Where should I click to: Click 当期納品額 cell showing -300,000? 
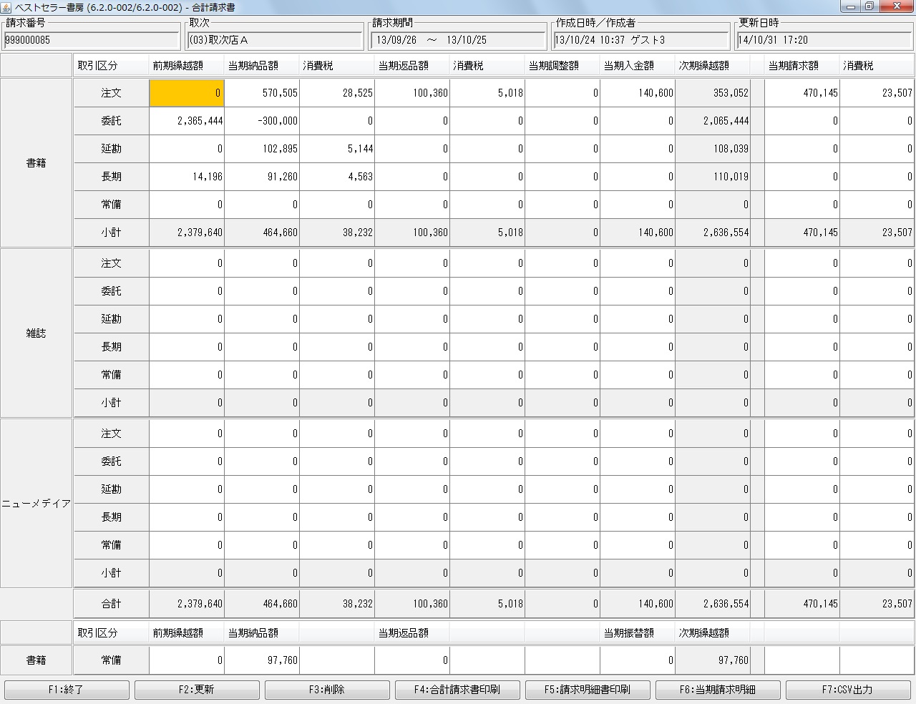262,121
